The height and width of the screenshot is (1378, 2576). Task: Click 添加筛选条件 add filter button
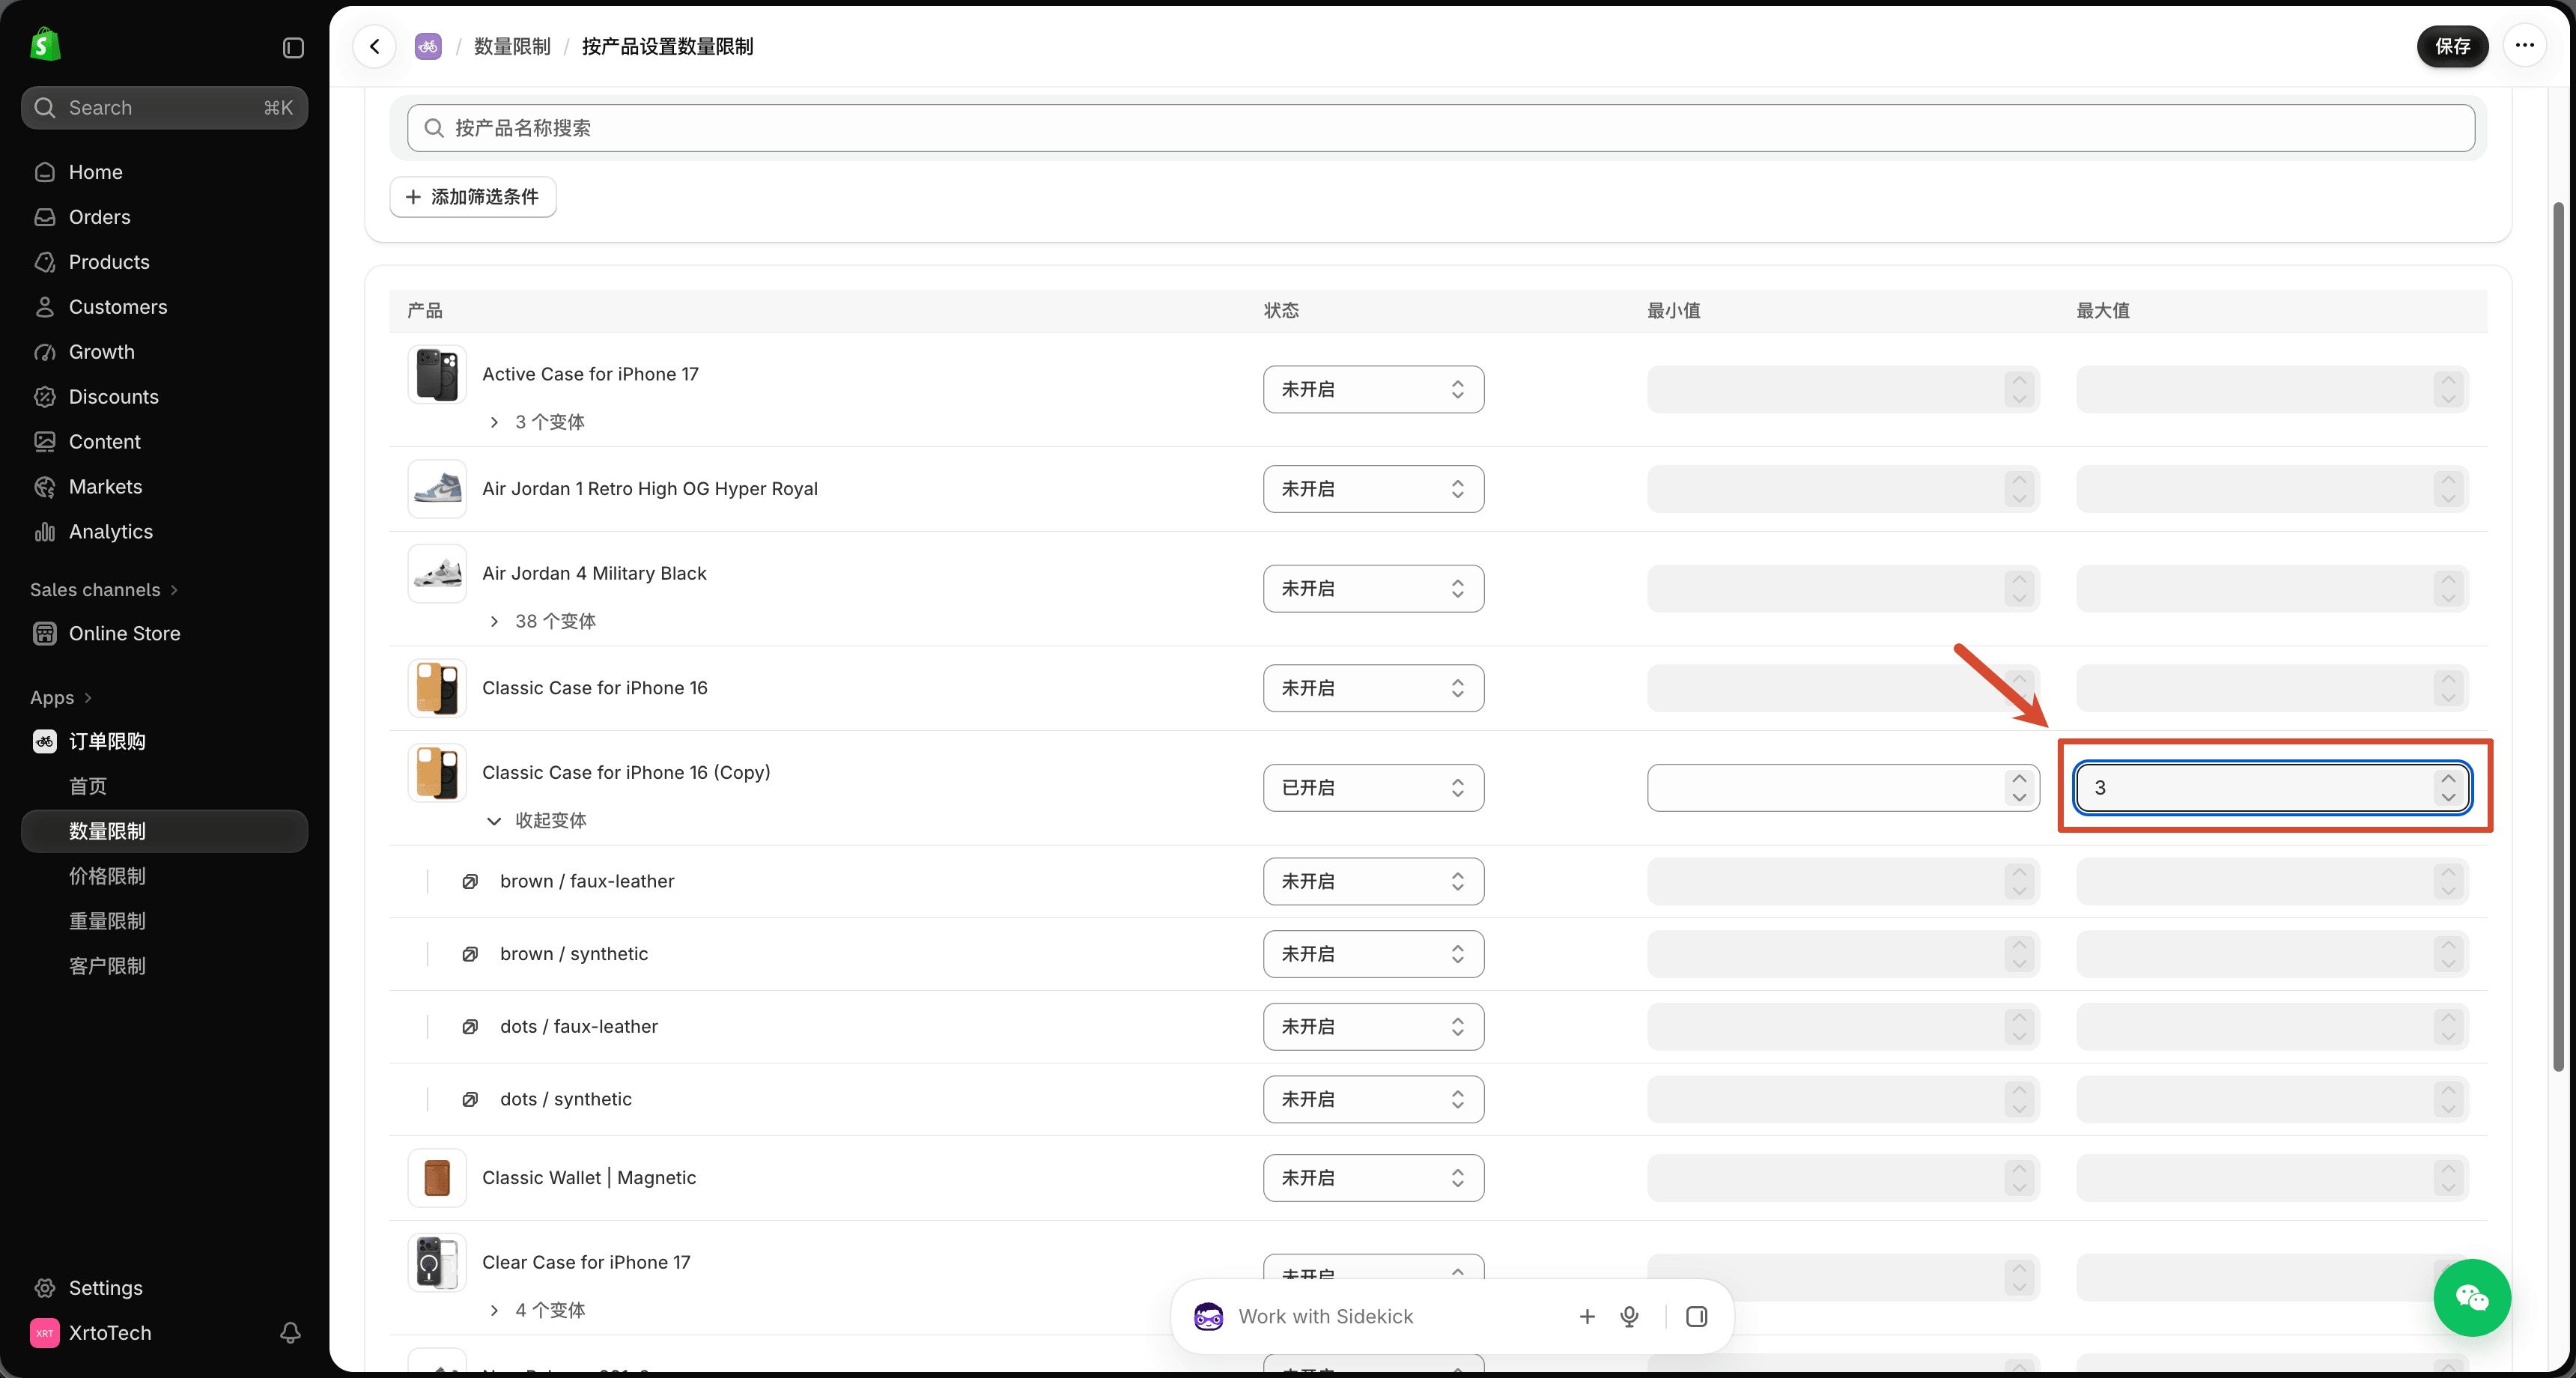click(x=472, y=197)
